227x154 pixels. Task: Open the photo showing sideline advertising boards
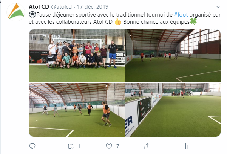click(173, 110)
